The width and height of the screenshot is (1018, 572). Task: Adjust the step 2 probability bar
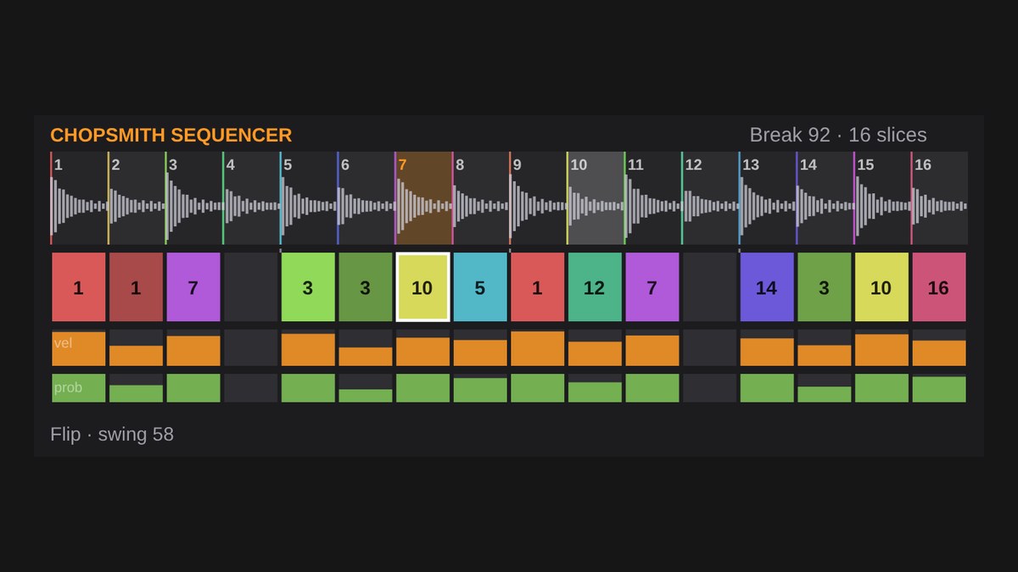coord(137,388)
